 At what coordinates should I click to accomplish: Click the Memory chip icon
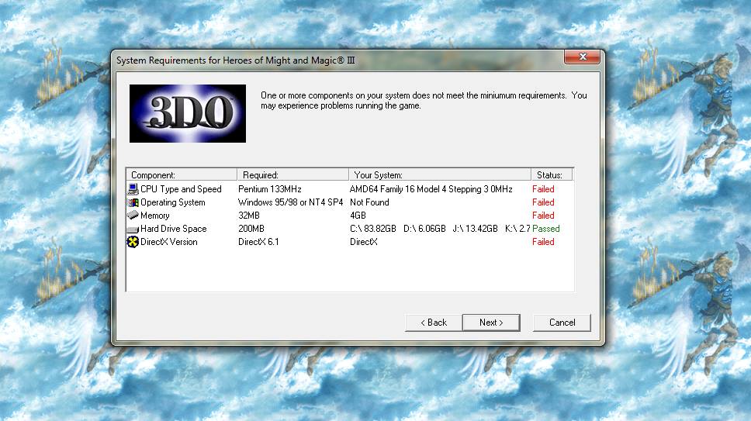133,216
